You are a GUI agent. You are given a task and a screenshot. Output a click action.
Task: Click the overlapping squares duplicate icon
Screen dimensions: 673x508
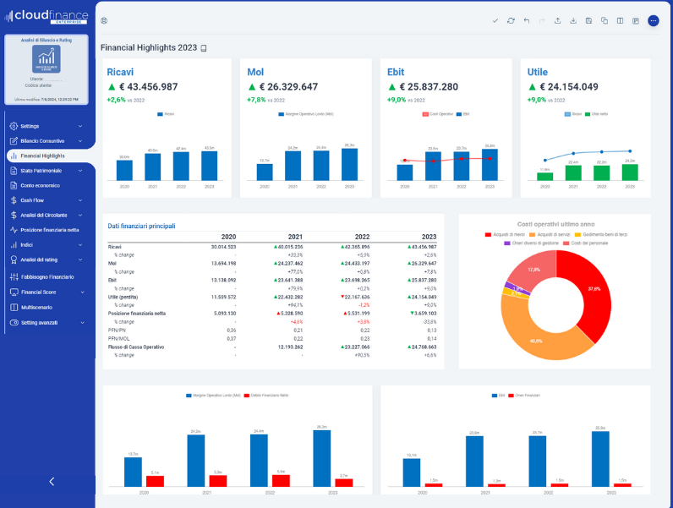pyautogui.click(x=605, y=20)
